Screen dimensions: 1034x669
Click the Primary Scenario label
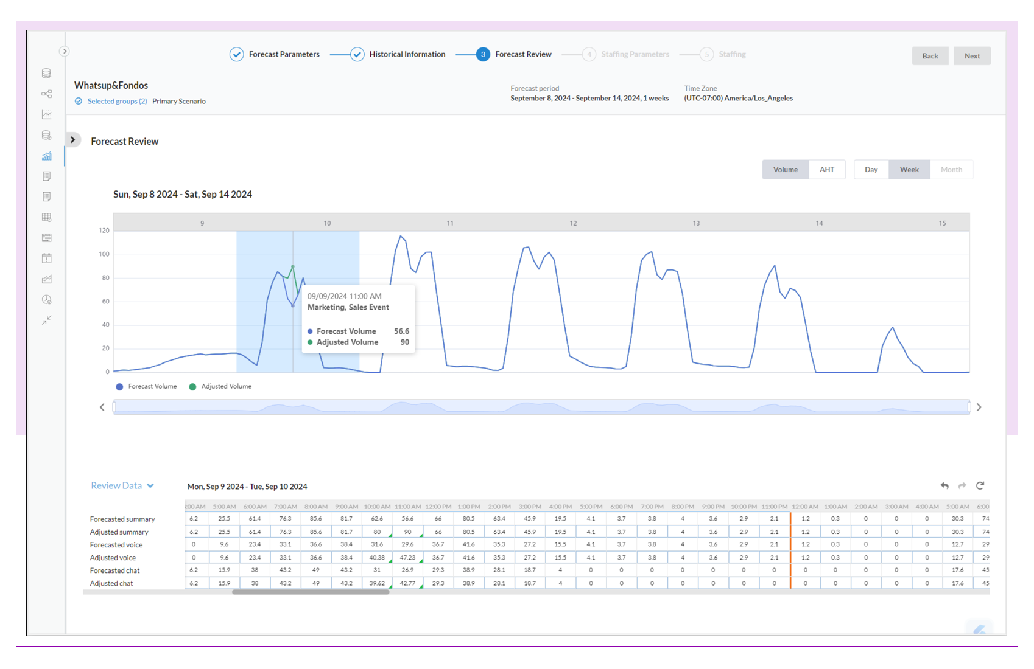click(x=179, y=101)
